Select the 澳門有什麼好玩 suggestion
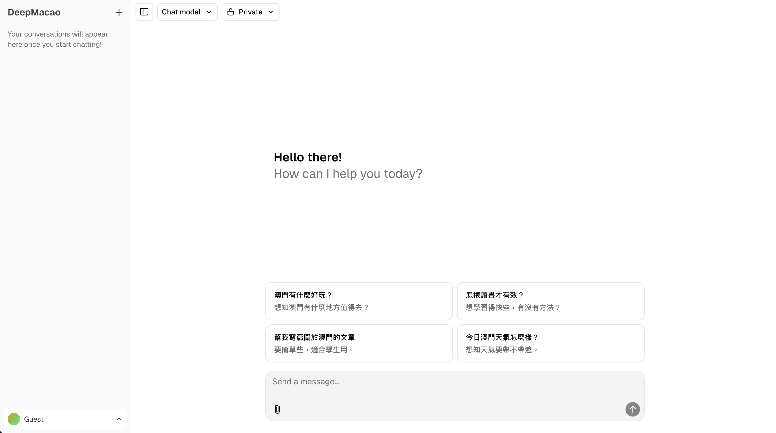The image size is (776, 433). pos(358,301)
